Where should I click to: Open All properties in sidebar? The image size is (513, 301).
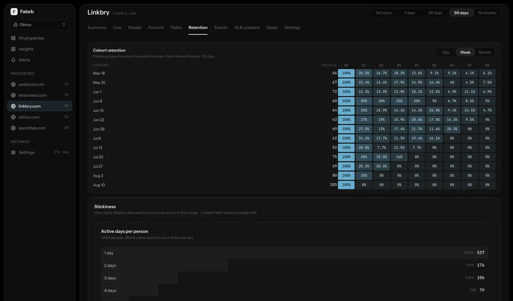40,38
